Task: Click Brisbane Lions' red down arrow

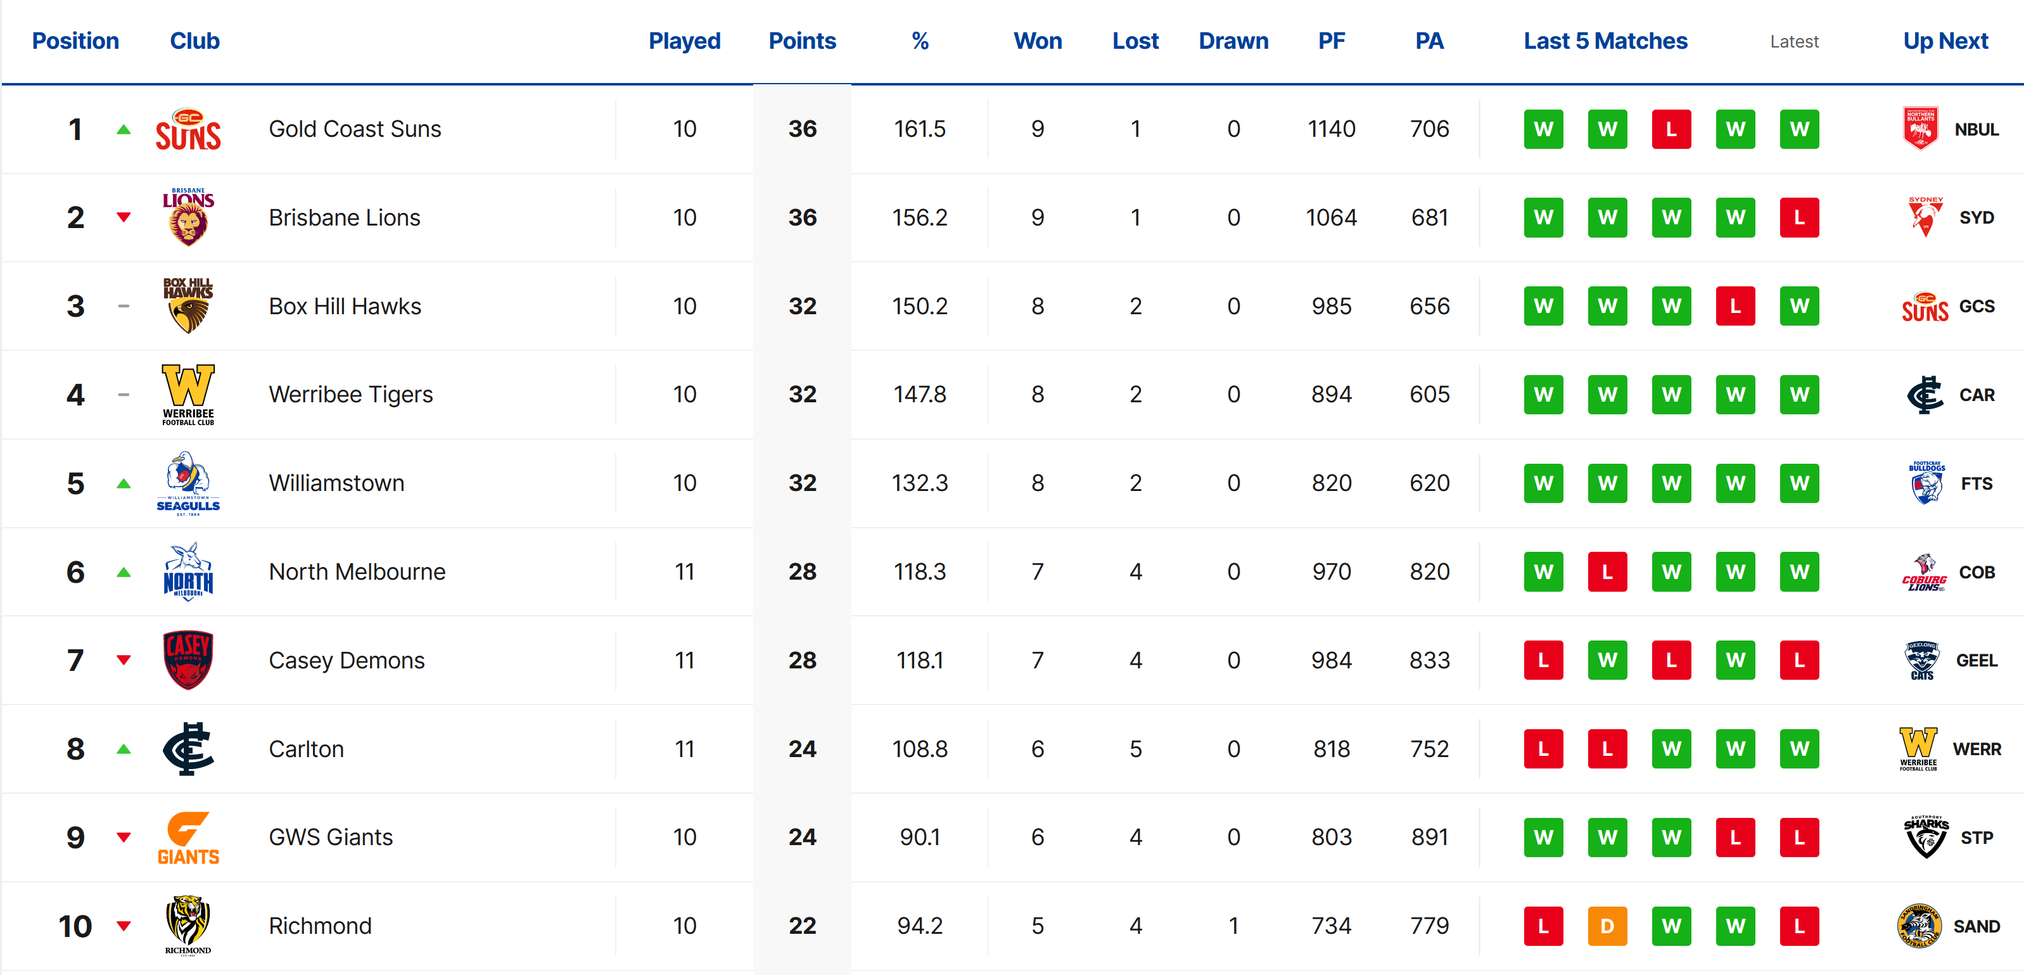Action: click(124, 218)
